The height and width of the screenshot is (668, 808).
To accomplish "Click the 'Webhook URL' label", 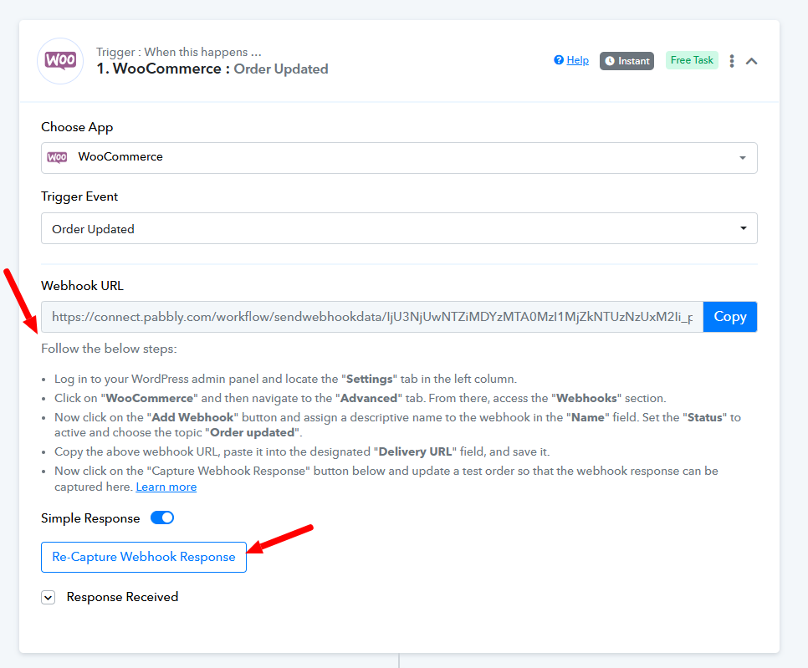I will pos(83,286).
